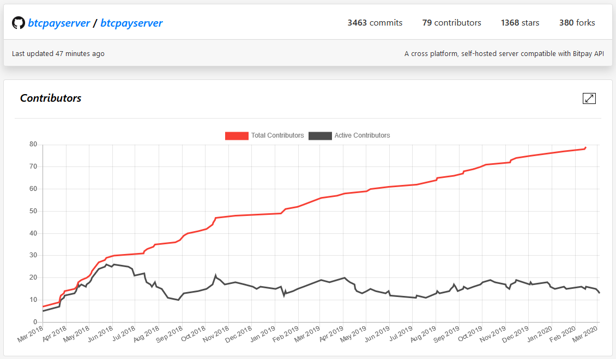Click the 70 y-axis label
Viewport: 616px width, 359px height.
(33, 166)
